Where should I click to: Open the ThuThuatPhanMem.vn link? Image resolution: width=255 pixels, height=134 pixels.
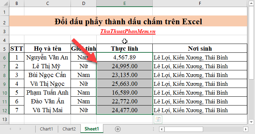click(128, 31)
